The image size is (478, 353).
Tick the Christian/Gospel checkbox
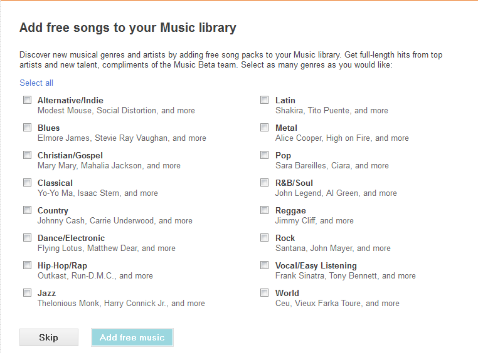27,155
